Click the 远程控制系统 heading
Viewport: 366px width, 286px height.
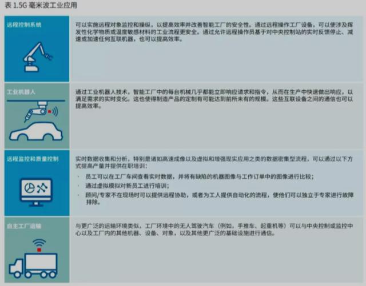pyautogui.click(x=24, y=25)
